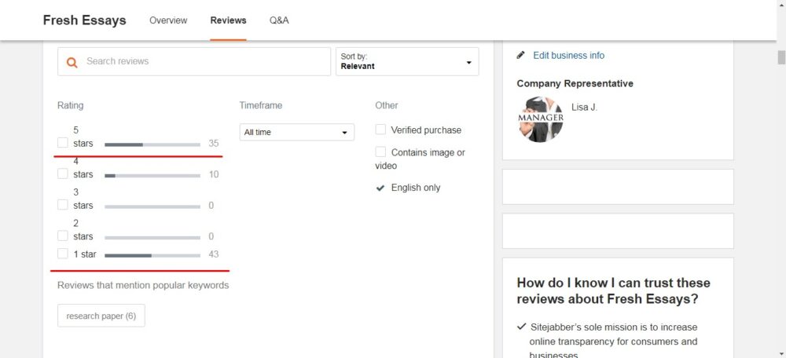786x358 pixels.
Task: Tick the 3 stars rating checkbox
Action: coord(63,205)
